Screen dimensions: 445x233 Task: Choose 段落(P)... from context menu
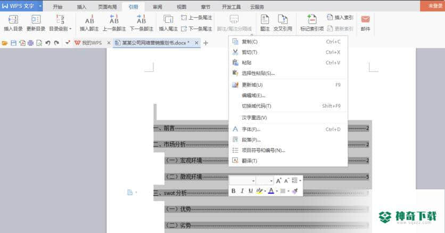click(x=288, y=140)
